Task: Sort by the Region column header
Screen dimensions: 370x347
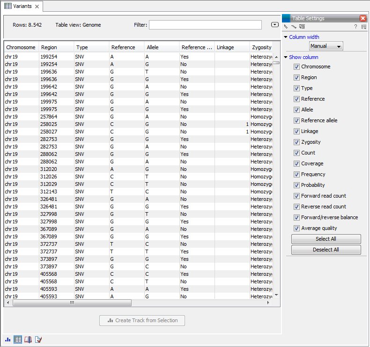Action: [x=56, y=47]
